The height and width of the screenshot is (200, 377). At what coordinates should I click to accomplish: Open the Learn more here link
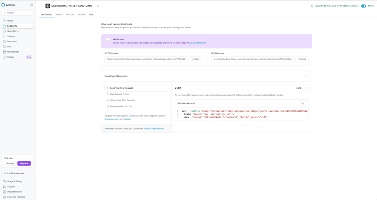[x=198, y=43]
